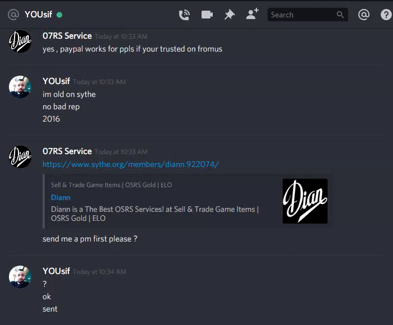Click the @ symbol beside YOUsif header
The image size is (393, 325).
13,15
